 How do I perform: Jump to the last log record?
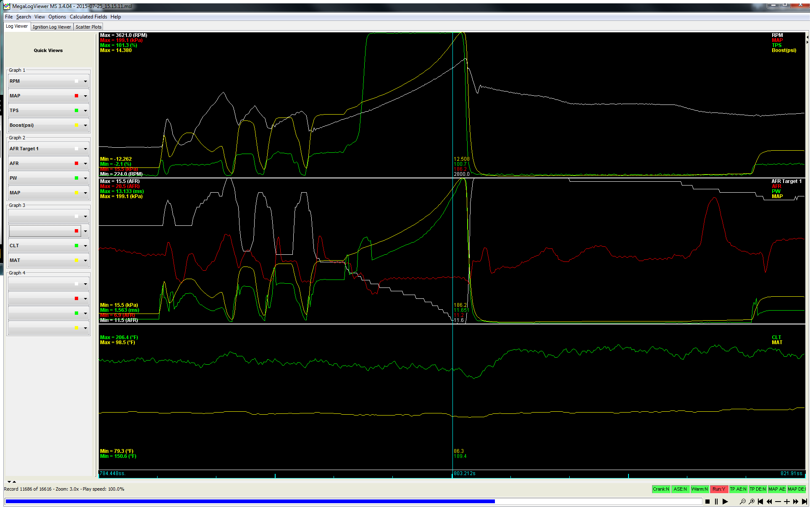[x=804, y=502]
